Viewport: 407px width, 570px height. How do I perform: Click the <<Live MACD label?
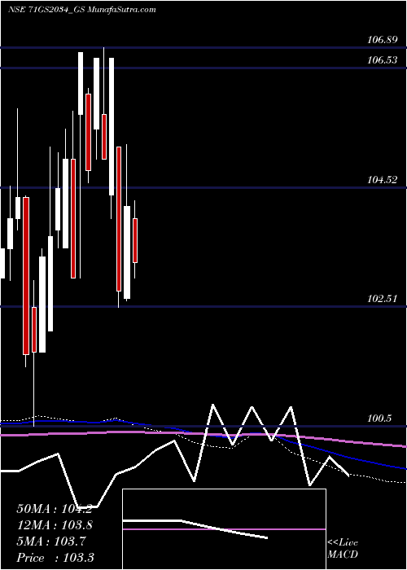click(343, 549)
